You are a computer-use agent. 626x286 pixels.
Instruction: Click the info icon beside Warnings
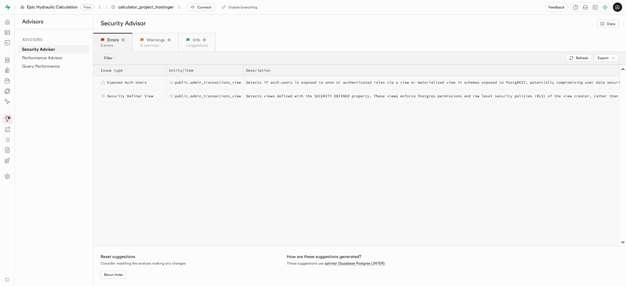(169, 40)
